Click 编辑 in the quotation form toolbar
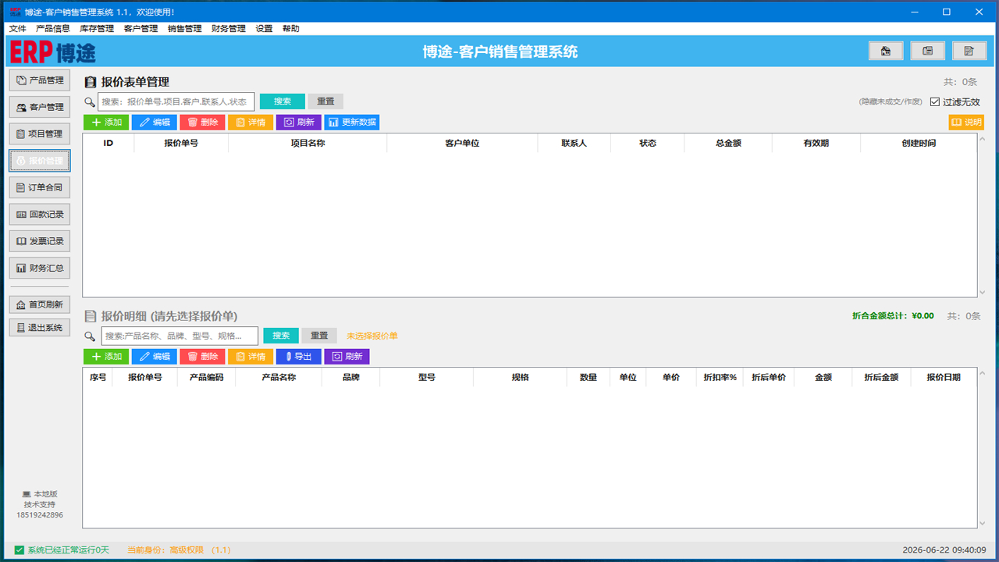 tap(155, 123)
